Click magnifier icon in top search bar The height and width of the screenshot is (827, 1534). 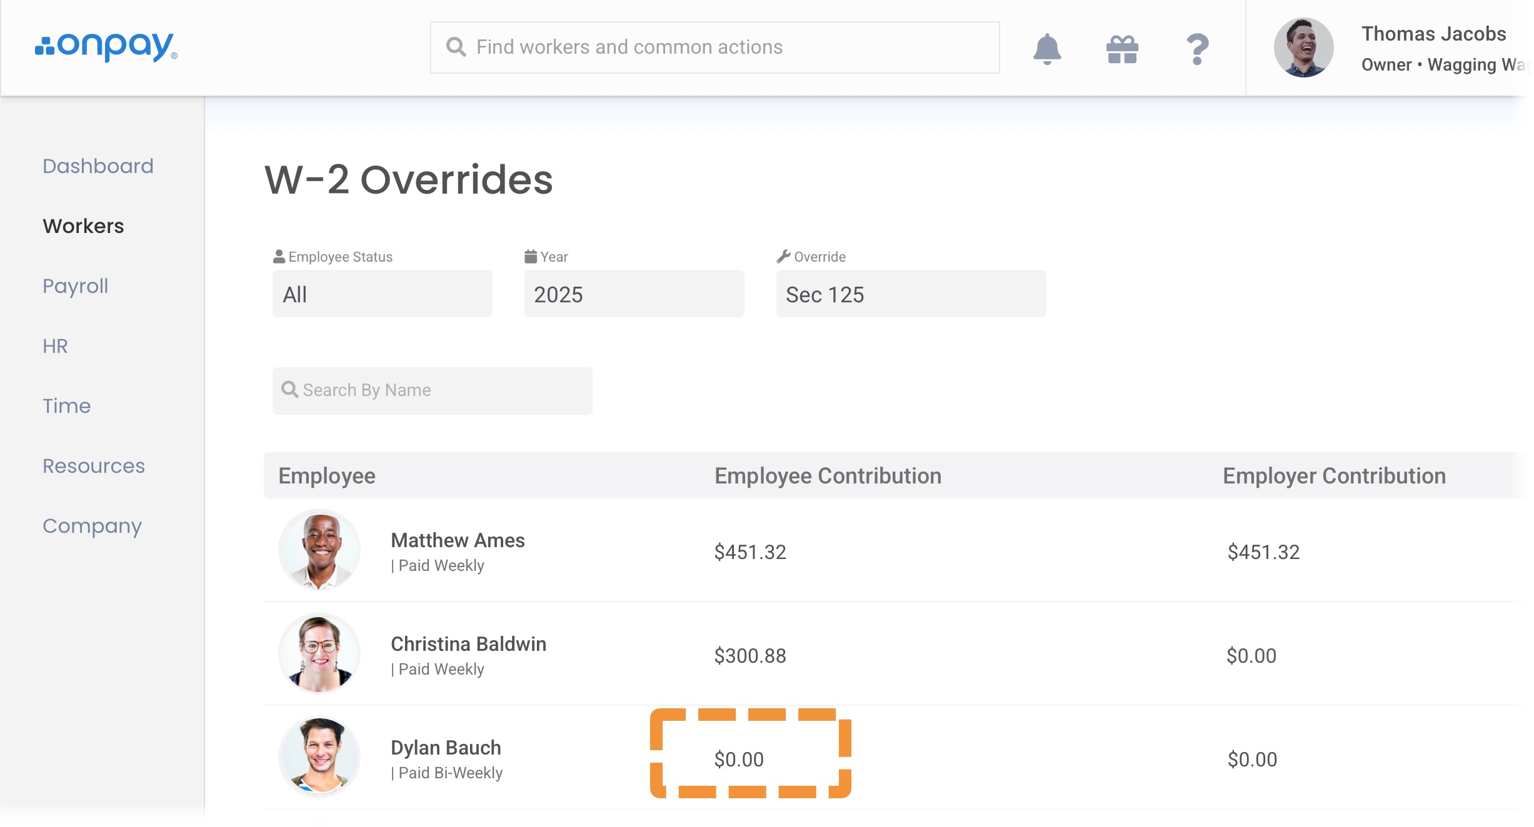(x=456, y=47)
